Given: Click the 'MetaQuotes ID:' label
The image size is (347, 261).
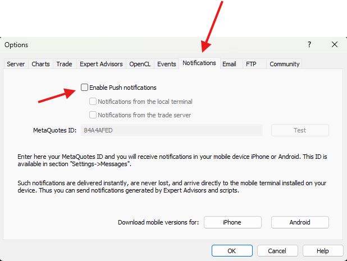Looking at the screenshot, I should [55, 130].
